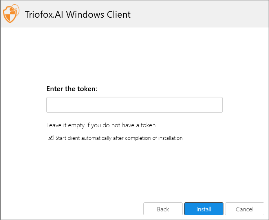Select the shield icon in the header
The image size is (269, 220).
(11, 14)
